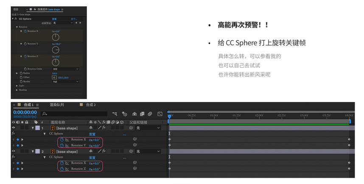Toggle visibility of layer 2 base shape
The height and width of the screenshot is (184, 364).
(x=14, y=151)
